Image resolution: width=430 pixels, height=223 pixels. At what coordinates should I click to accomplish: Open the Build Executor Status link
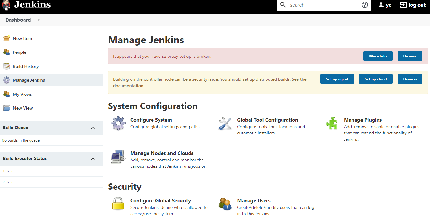coord(25,158)
